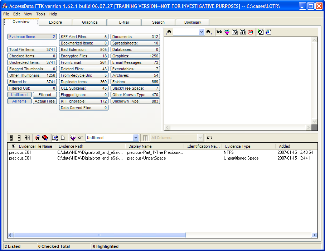Image resolution: width=325 pixels, height=251 pixels.
Task: Click the KFF Alert Files button
Action: [84, 37]
